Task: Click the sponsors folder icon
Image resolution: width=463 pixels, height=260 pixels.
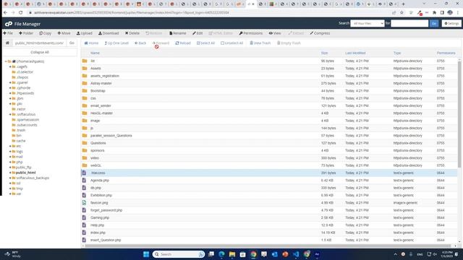Action: coord(85,150)
